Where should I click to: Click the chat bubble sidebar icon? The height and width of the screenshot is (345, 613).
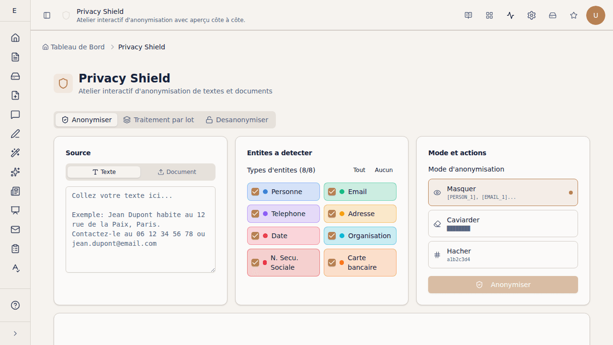click(15, 115)
